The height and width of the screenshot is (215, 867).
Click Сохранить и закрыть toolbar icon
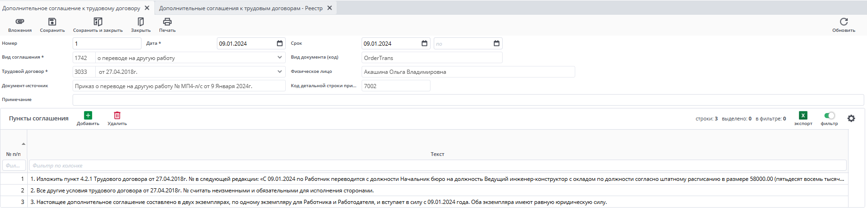coord(98,22)
